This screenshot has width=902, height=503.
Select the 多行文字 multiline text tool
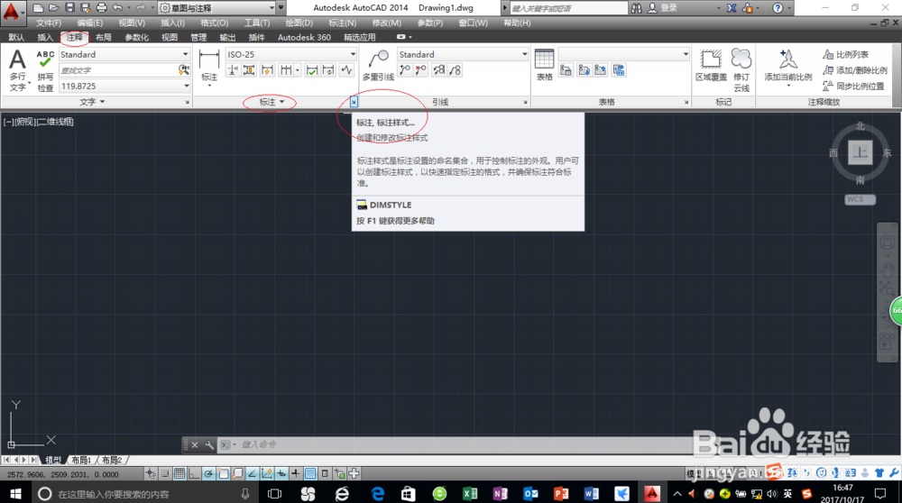pyautogui.click(x=18, y=70)
